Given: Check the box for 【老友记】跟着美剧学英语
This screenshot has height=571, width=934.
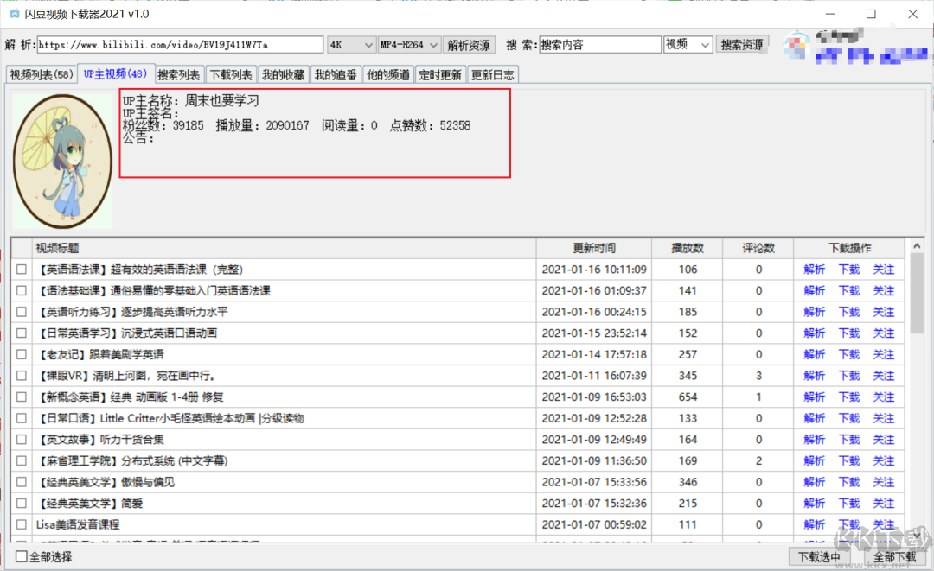Looking at the screenshot, I should pos(22,354).
